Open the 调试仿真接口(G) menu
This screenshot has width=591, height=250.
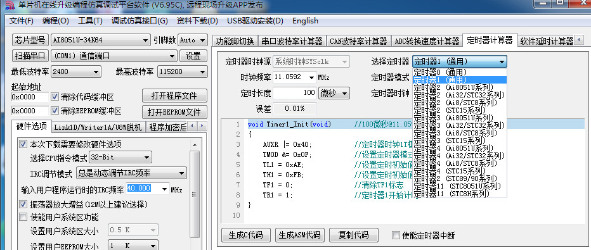140,21
